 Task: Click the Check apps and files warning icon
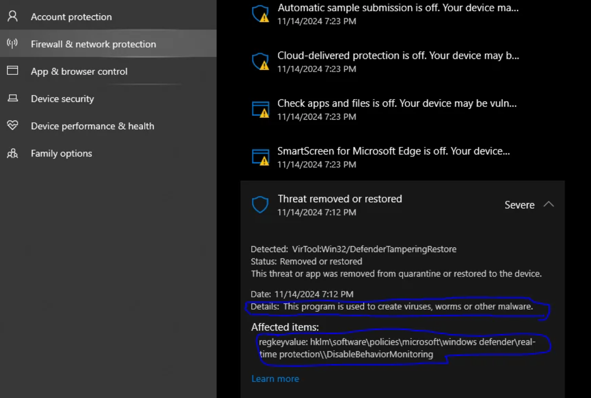[260, 109]
